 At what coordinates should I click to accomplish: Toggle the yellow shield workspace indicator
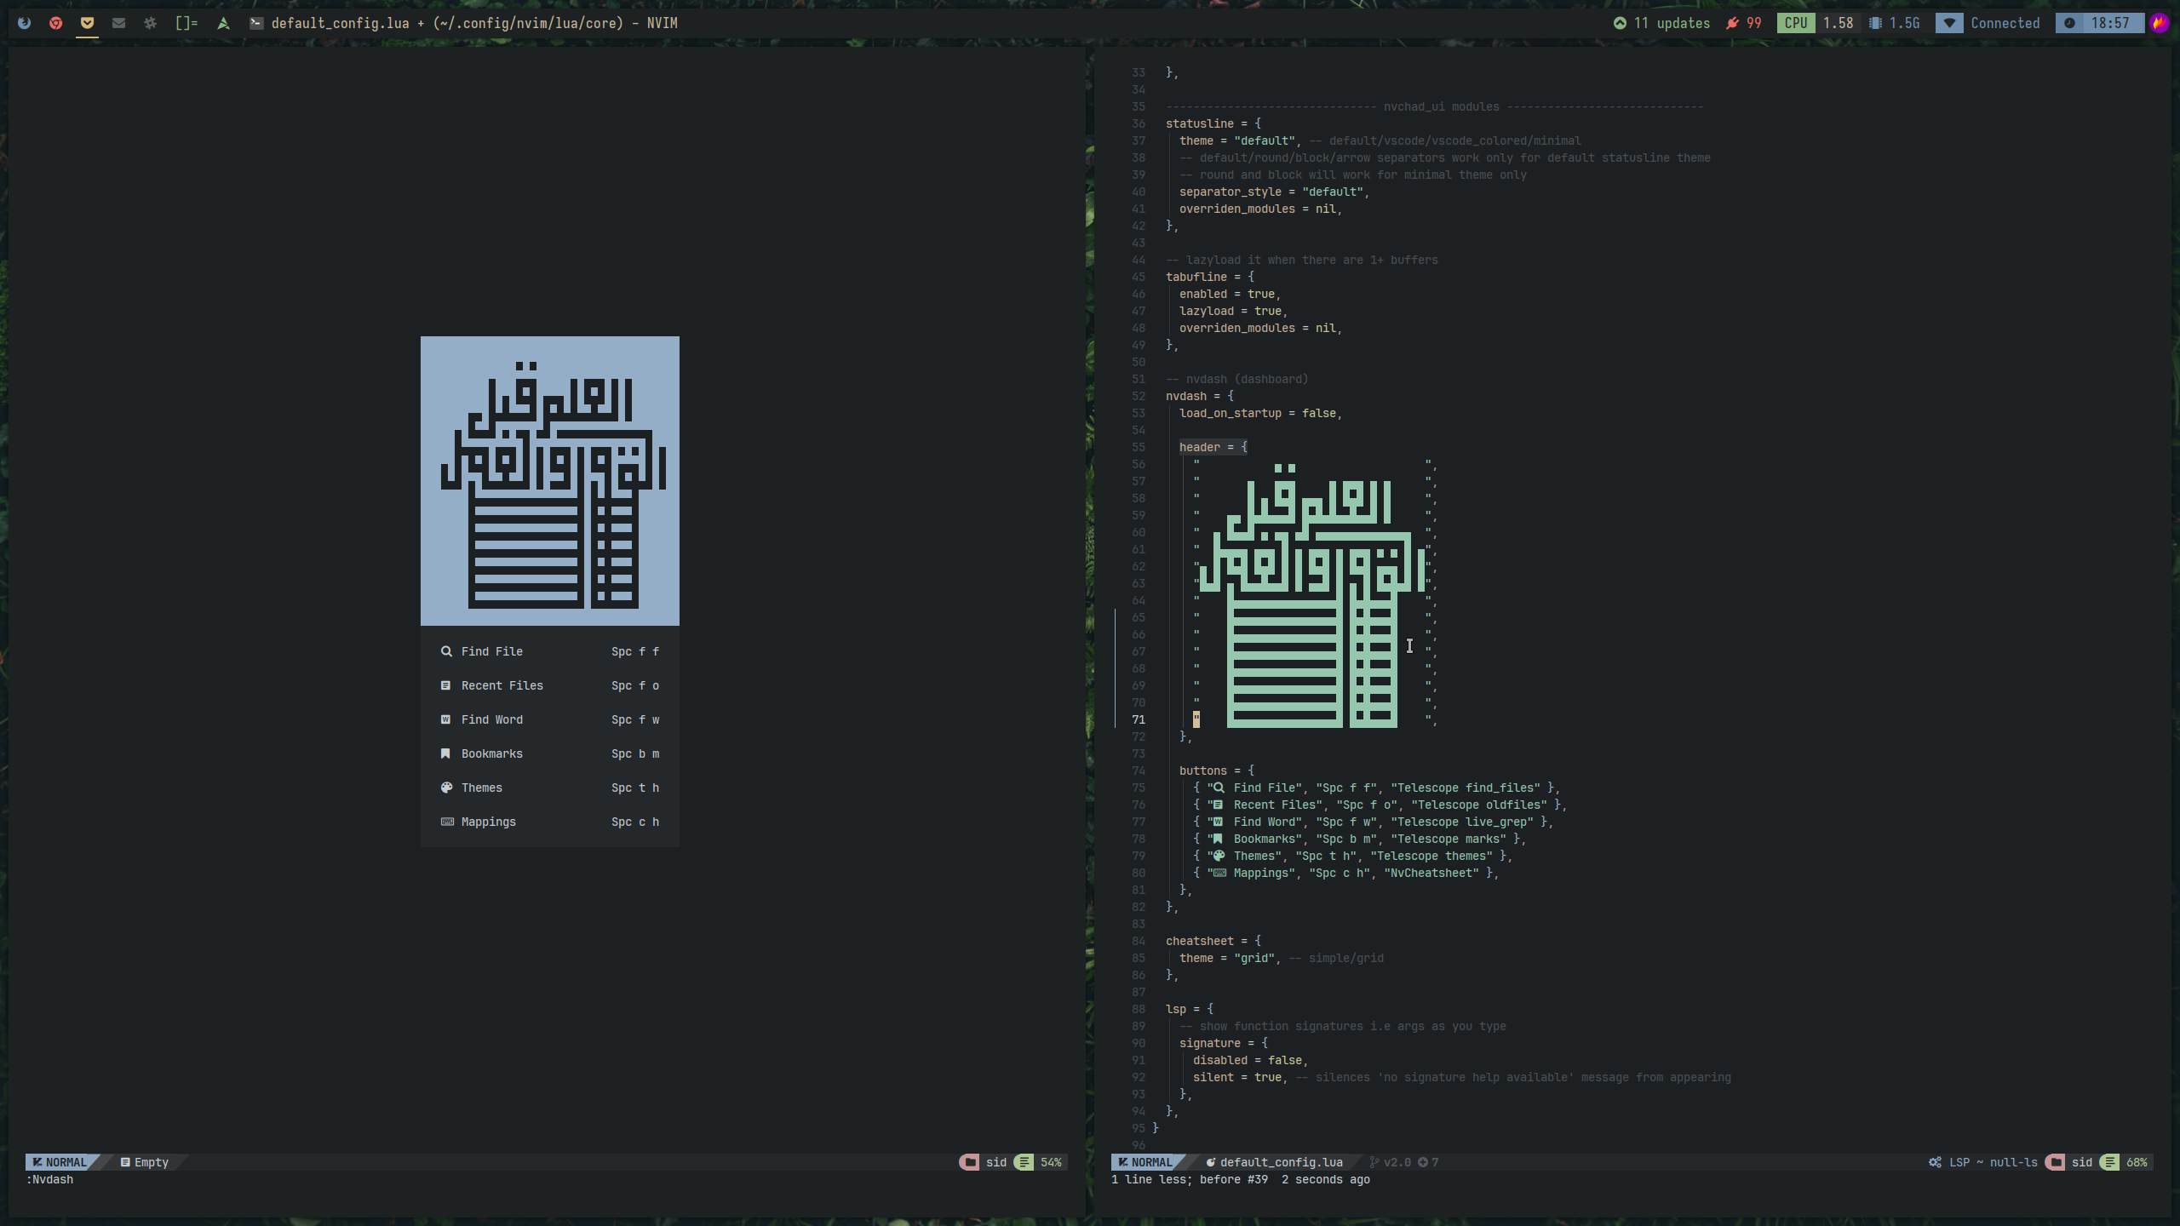tap(87, 23)
